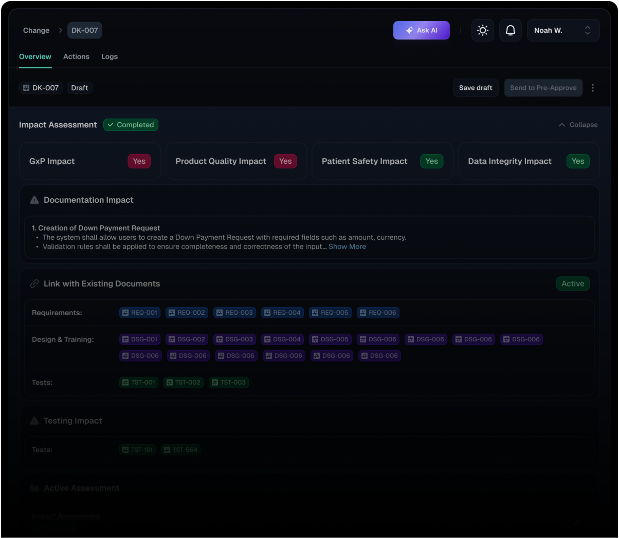Click the Documentation Impact warning icon

point(34,200)
